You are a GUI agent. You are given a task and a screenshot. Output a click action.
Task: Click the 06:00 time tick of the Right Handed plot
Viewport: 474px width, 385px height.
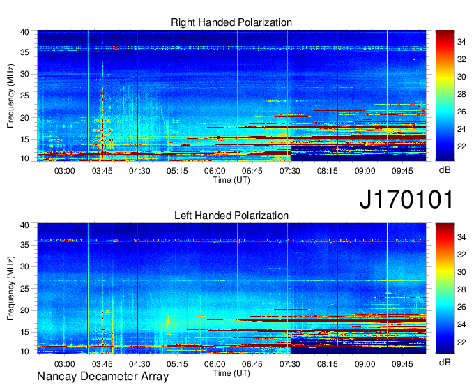tap(215, 171)
